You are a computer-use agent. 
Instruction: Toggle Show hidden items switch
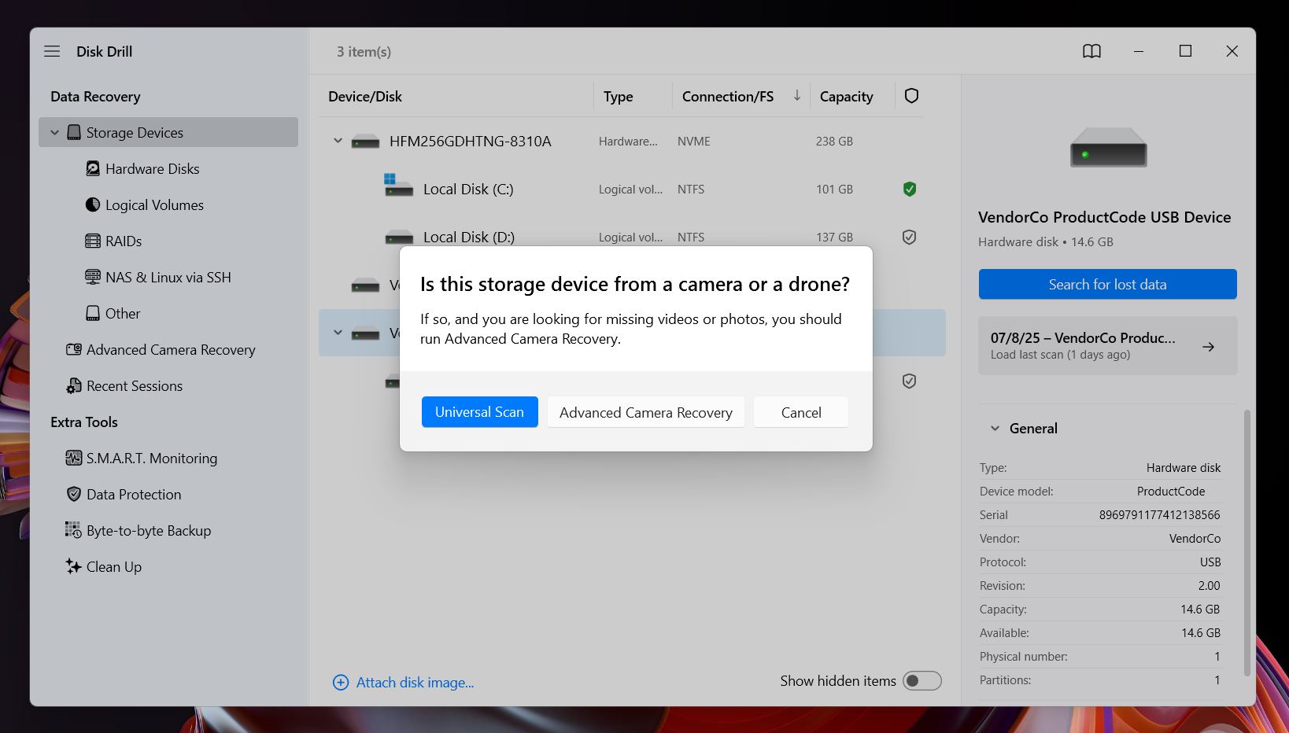[922, 680]
